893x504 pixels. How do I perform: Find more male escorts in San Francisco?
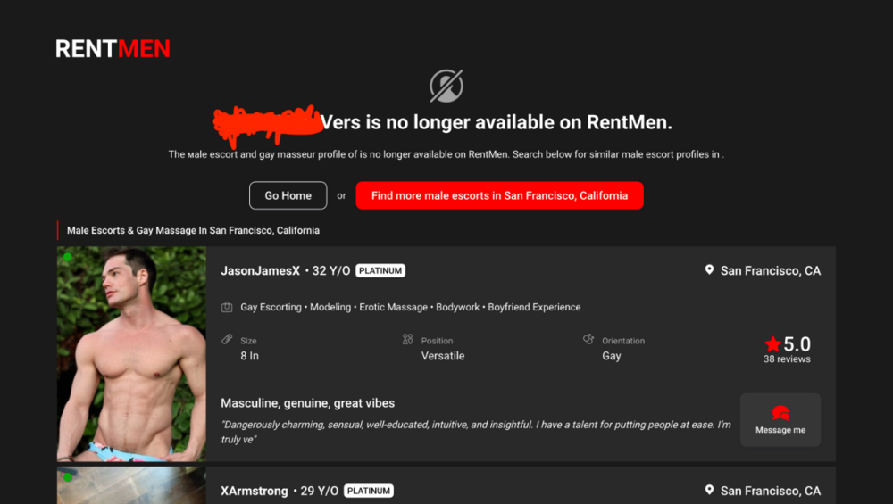pyautogui.click(x=499, y=195)
